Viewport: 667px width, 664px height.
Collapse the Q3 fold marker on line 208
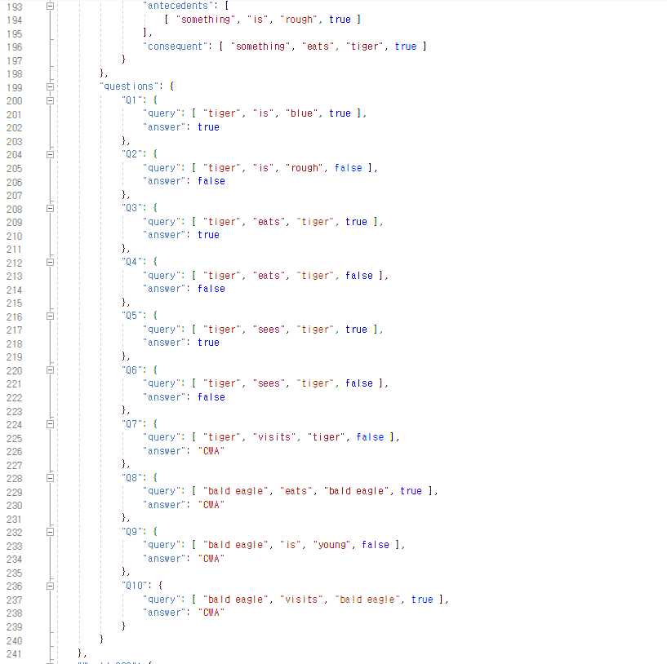(x=50, y=208)
